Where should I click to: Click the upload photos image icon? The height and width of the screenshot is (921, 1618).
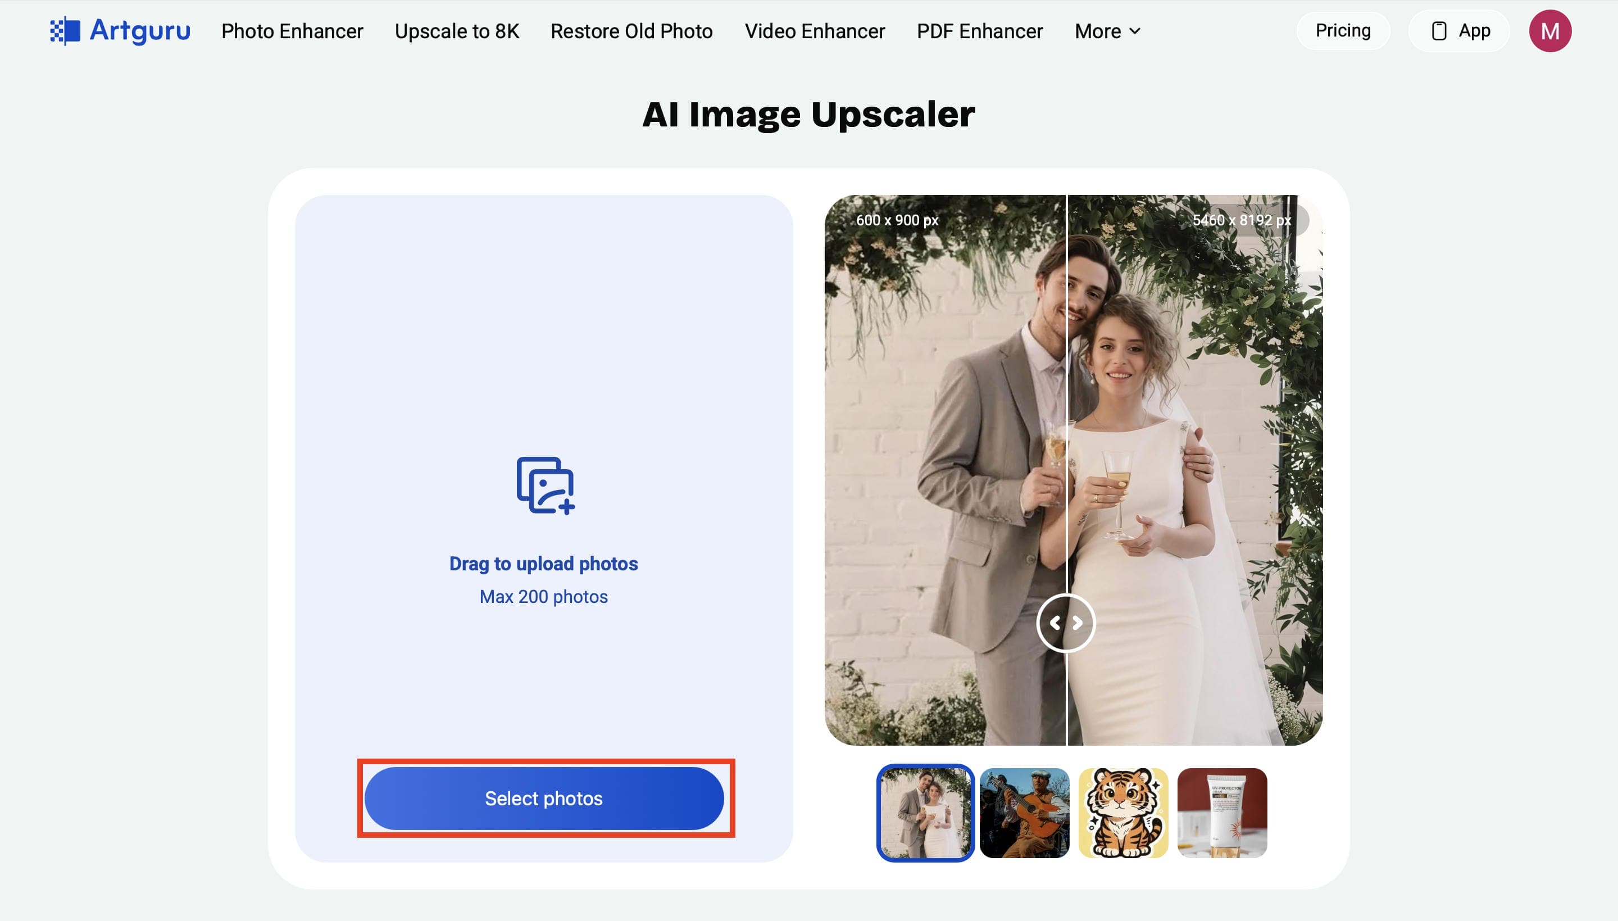pyautogui.click(x=546, y=485)
